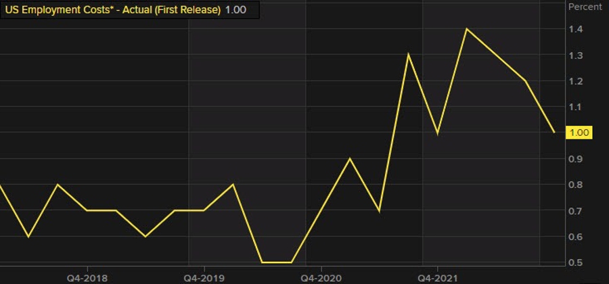Image resolution: width=609 pixels, height=284 pixels.
Task: Click the 1.4 y-axis tick label
Action: click(576, 29)
